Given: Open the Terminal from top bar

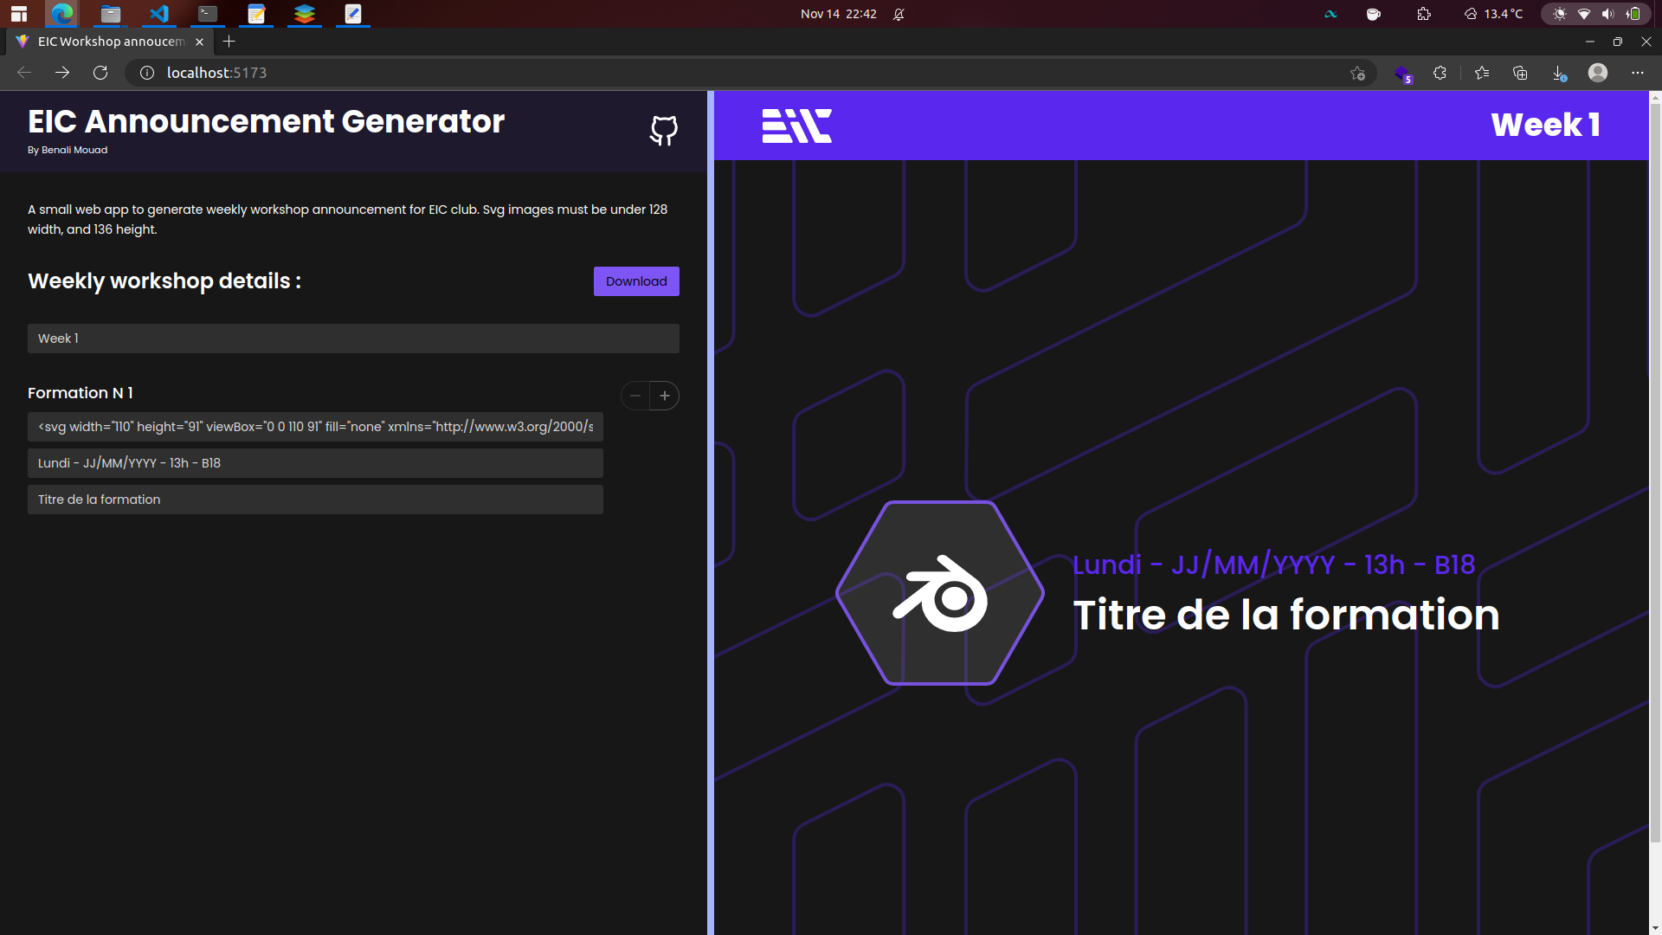Looking at the screenshot, I should click(x=208, y=14).
